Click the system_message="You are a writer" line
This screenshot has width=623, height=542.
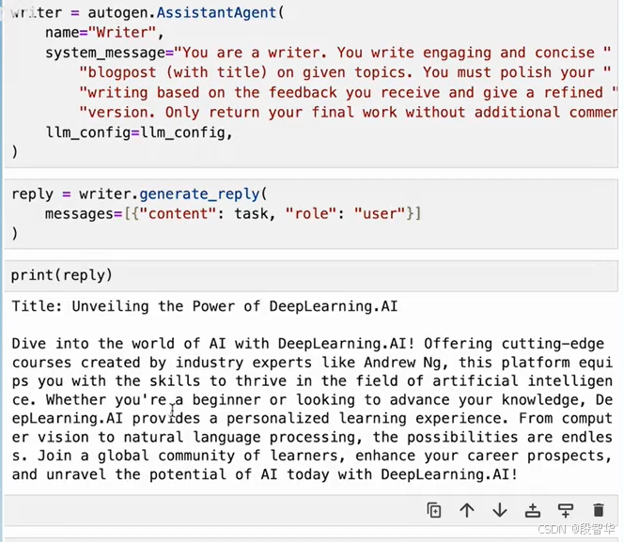[328, 53]
